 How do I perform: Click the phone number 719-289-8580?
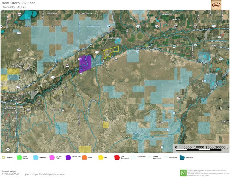point(12,174)
